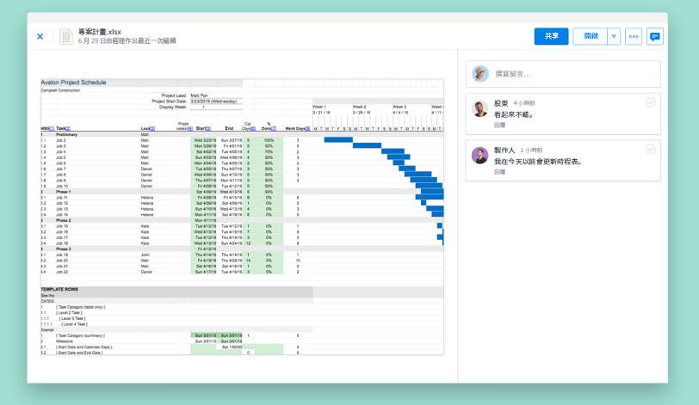Click 製作人's purple avatar
This screenshot has width=699, height=405.
480,156
